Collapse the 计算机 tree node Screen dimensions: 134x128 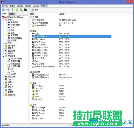(x=3, y=20)
